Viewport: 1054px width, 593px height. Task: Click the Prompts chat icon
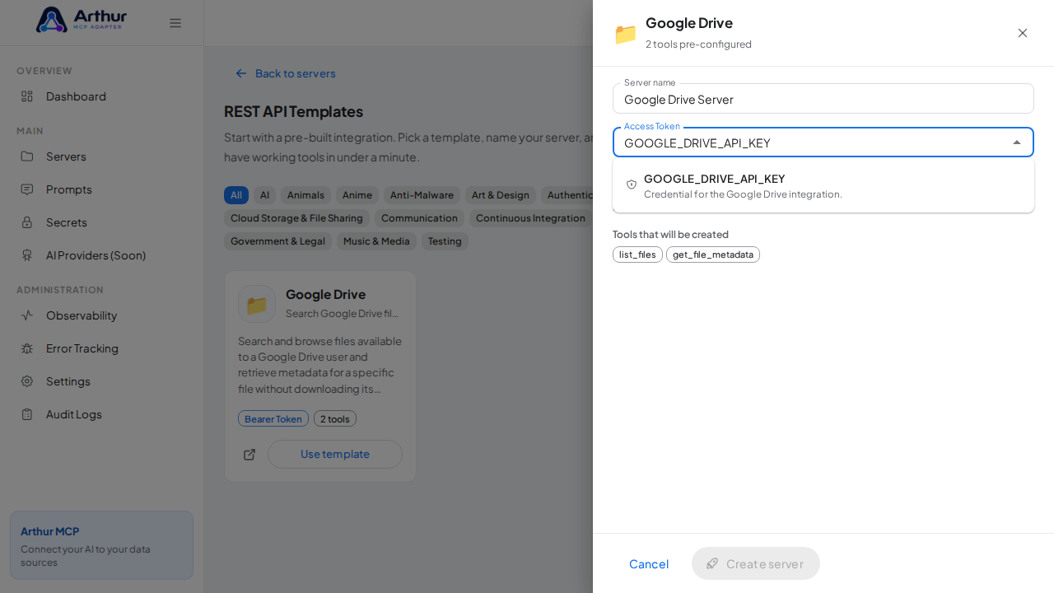(x=27, y=189)
